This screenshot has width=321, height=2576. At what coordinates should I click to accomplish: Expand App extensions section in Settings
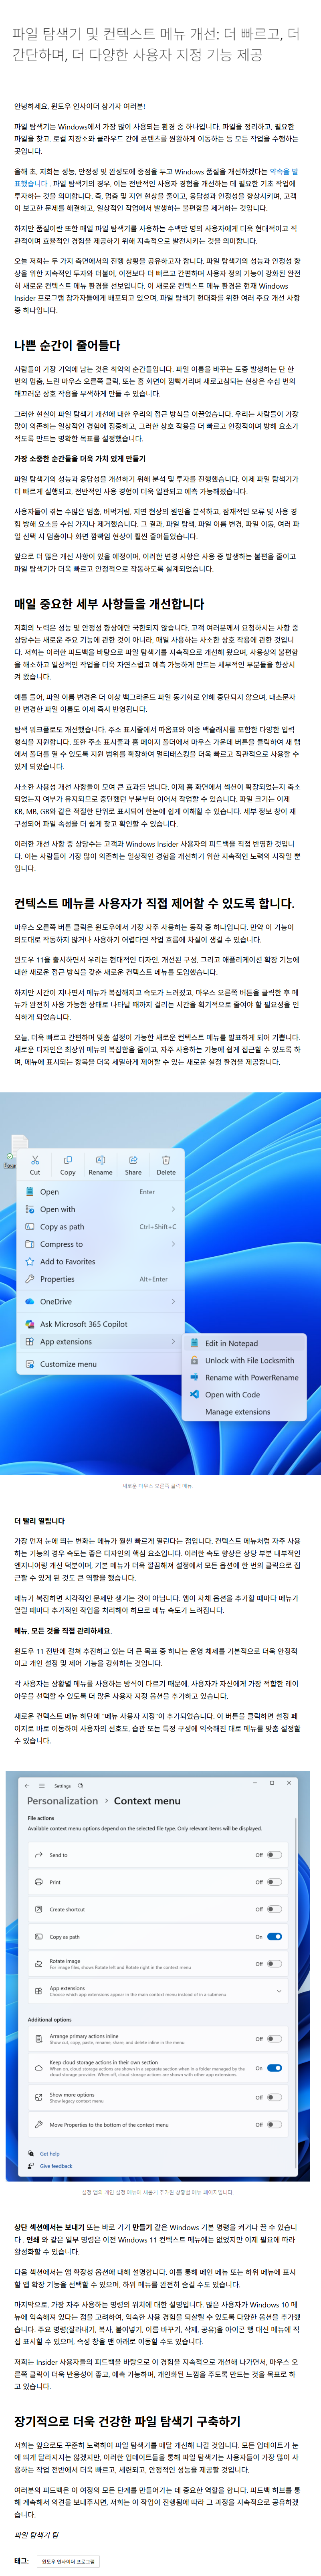(x=279, y=1992)
